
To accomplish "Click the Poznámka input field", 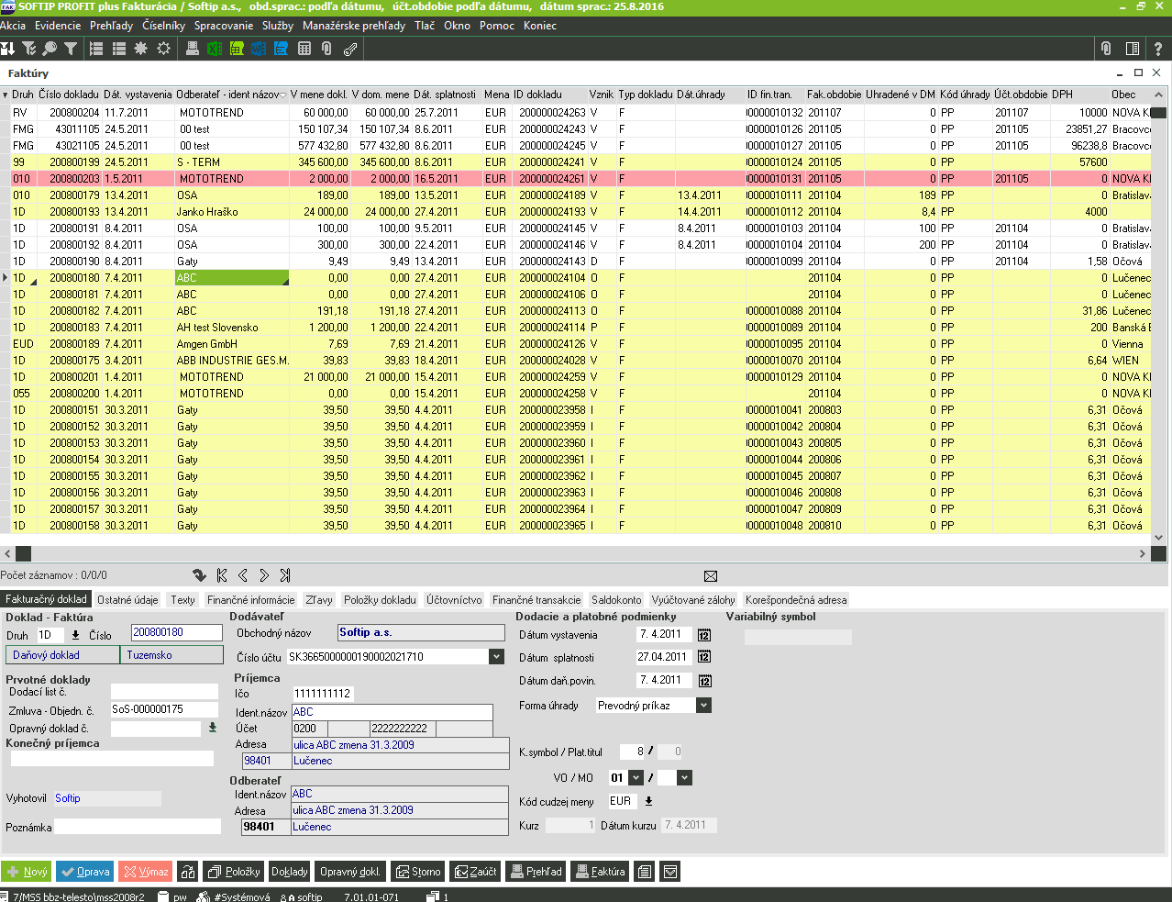I will 138,827.
